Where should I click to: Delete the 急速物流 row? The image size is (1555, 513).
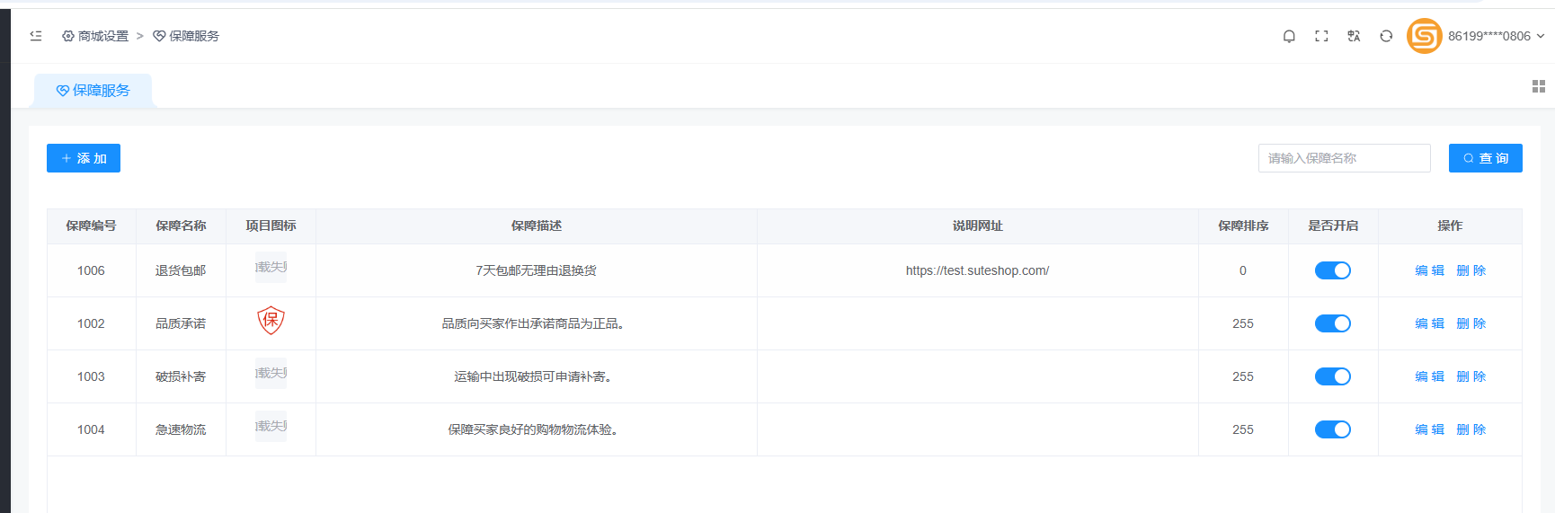pyautogui.click(x=1471, y=429)
